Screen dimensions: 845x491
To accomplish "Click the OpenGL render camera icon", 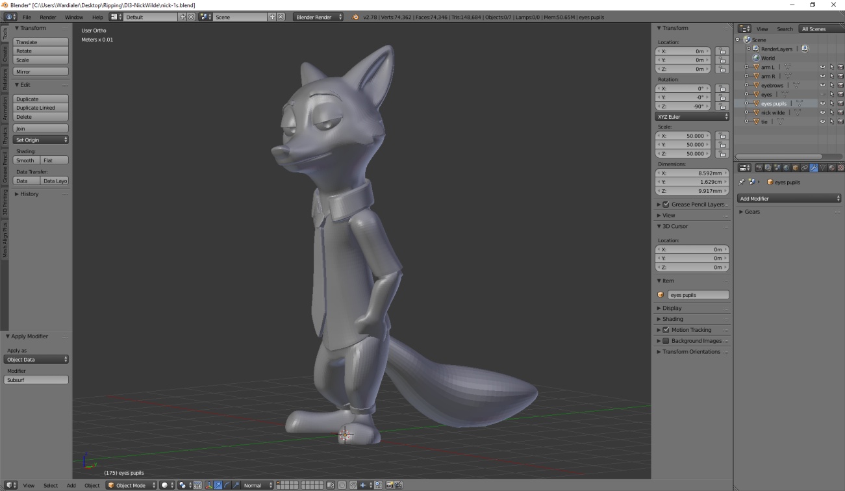I will pos(390,485).
